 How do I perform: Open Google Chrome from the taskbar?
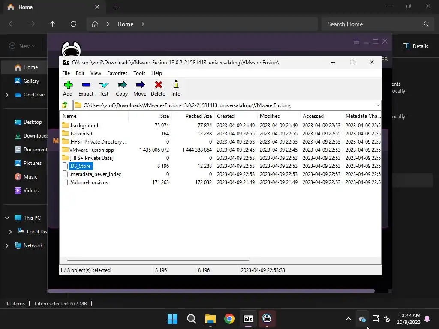click(x=229, y=319)
